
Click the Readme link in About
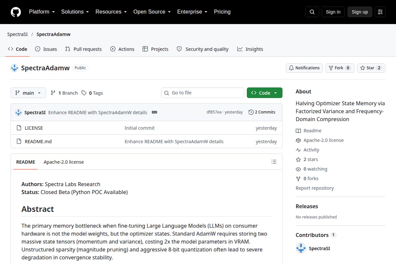(309, 131)
